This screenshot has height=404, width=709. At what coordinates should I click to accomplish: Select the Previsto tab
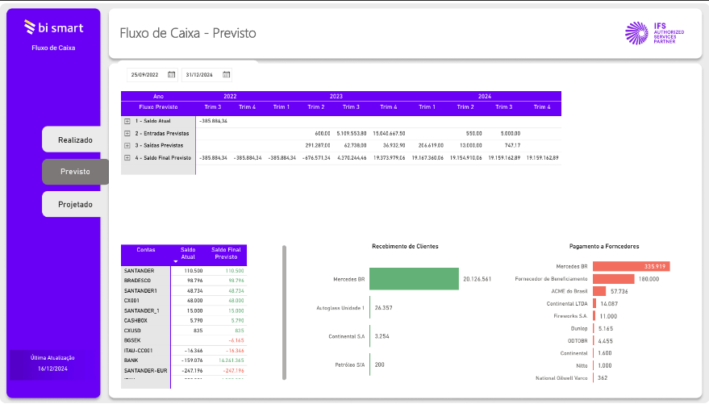pyautogui.click(x=75, y=172)
